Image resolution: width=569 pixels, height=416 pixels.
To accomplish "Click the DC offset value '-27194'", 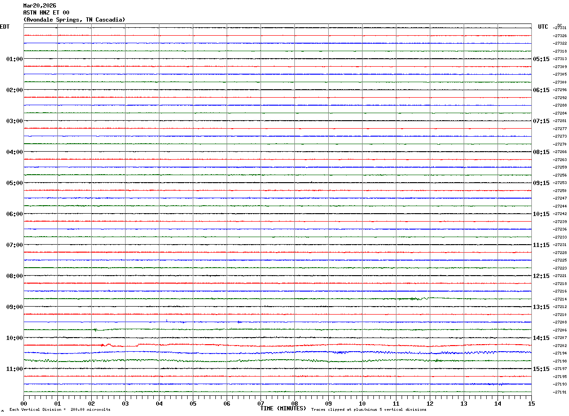I will tap(560, 353).
